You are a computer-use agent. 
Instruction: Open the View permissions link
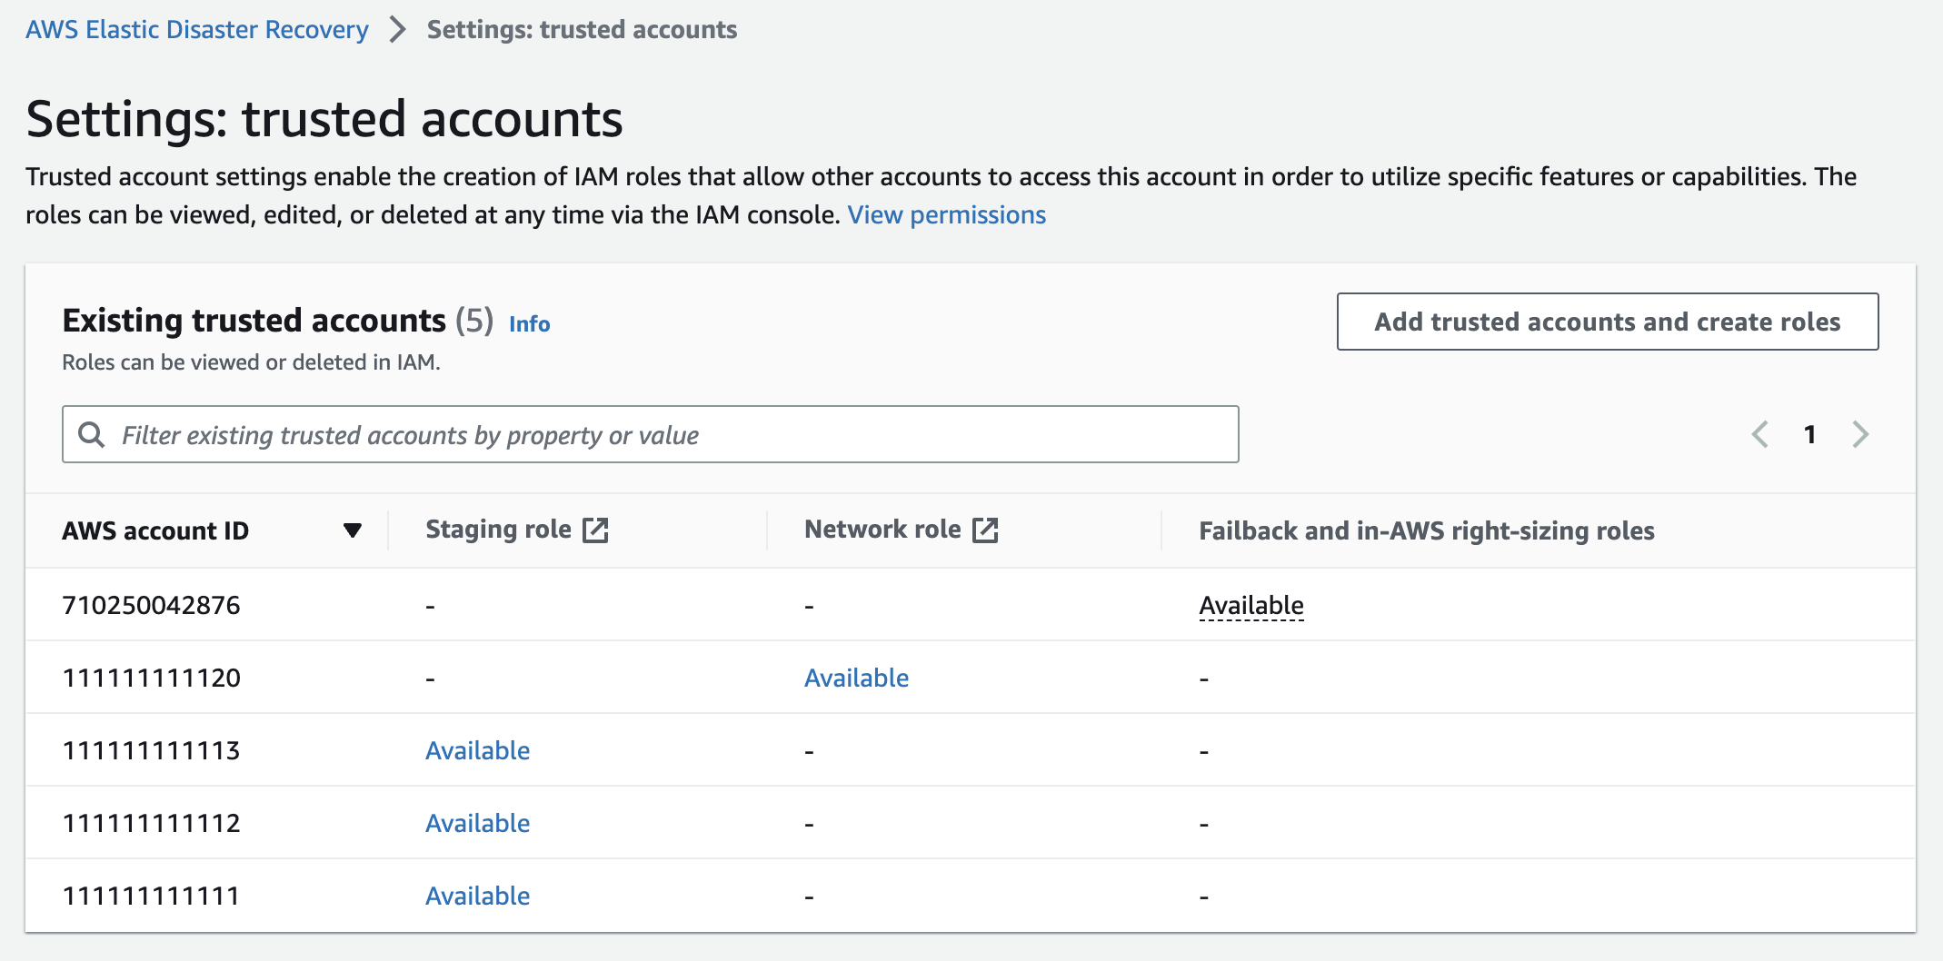pyautogui.click(x=946, y=214)
